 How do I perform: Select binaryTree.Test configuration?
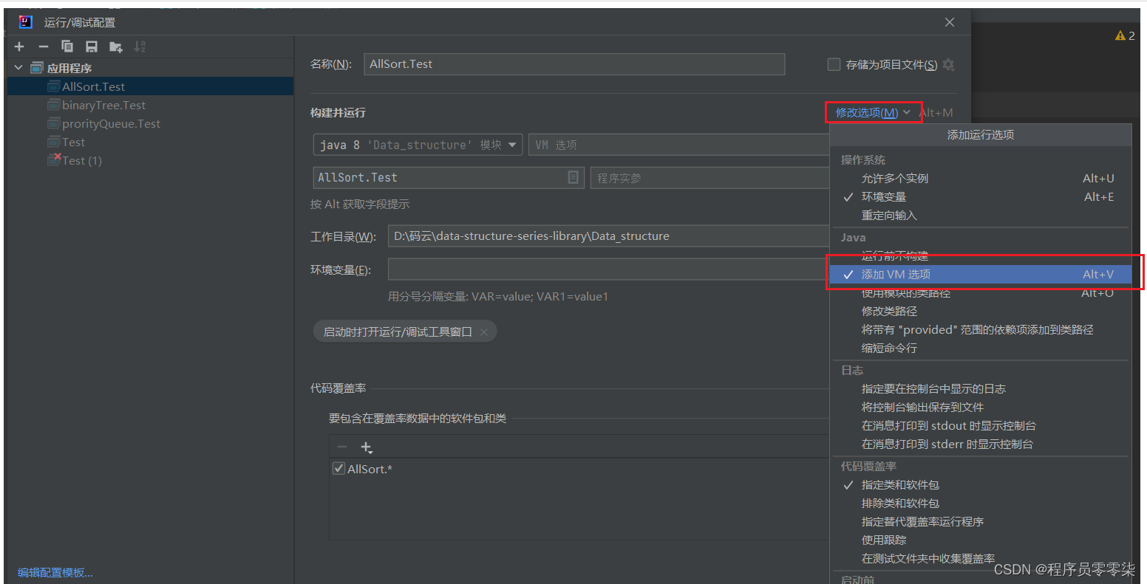click(x=150, y=105)
